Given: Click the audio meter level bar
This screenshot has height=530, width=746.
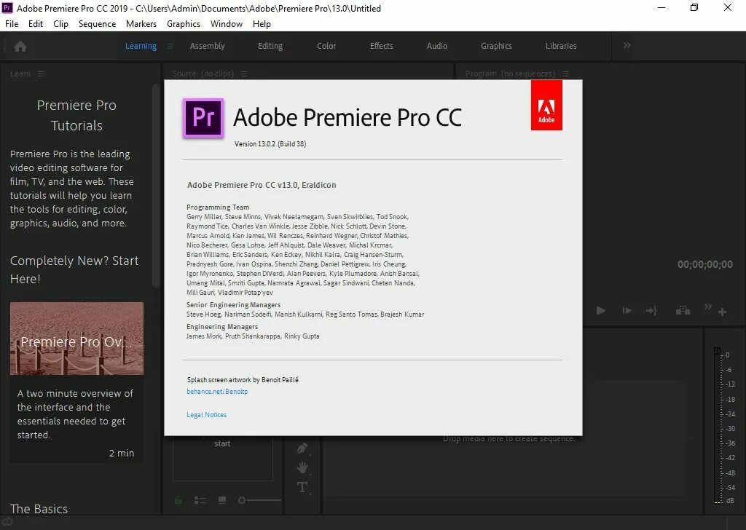Looking at the screenshot, I should pos(717,425).
